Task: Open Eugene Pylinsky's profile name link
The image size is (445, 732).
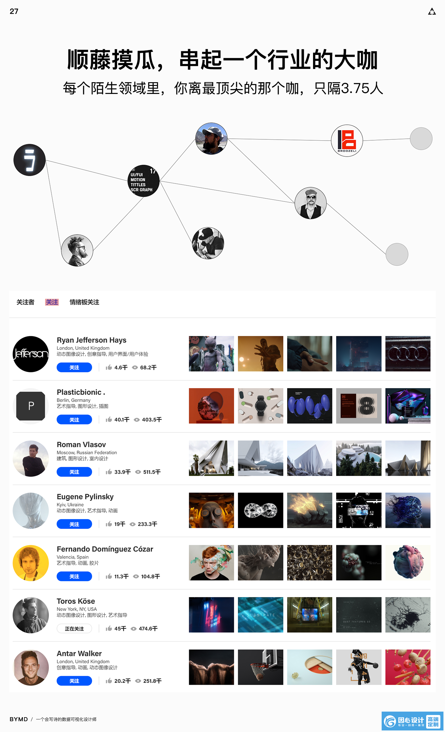Action: tap(85, 497)
